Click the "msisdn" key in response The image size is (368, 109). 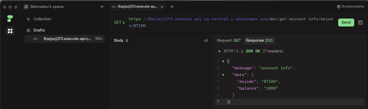click(x=247, y=82)
